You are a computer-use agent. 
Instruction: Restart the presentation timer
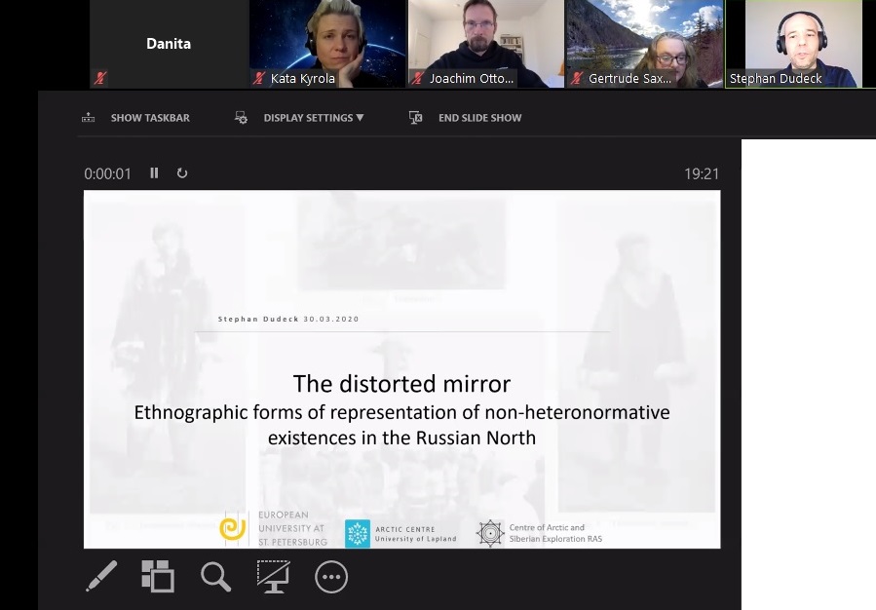pyautogui.click(x=182, y=173)
